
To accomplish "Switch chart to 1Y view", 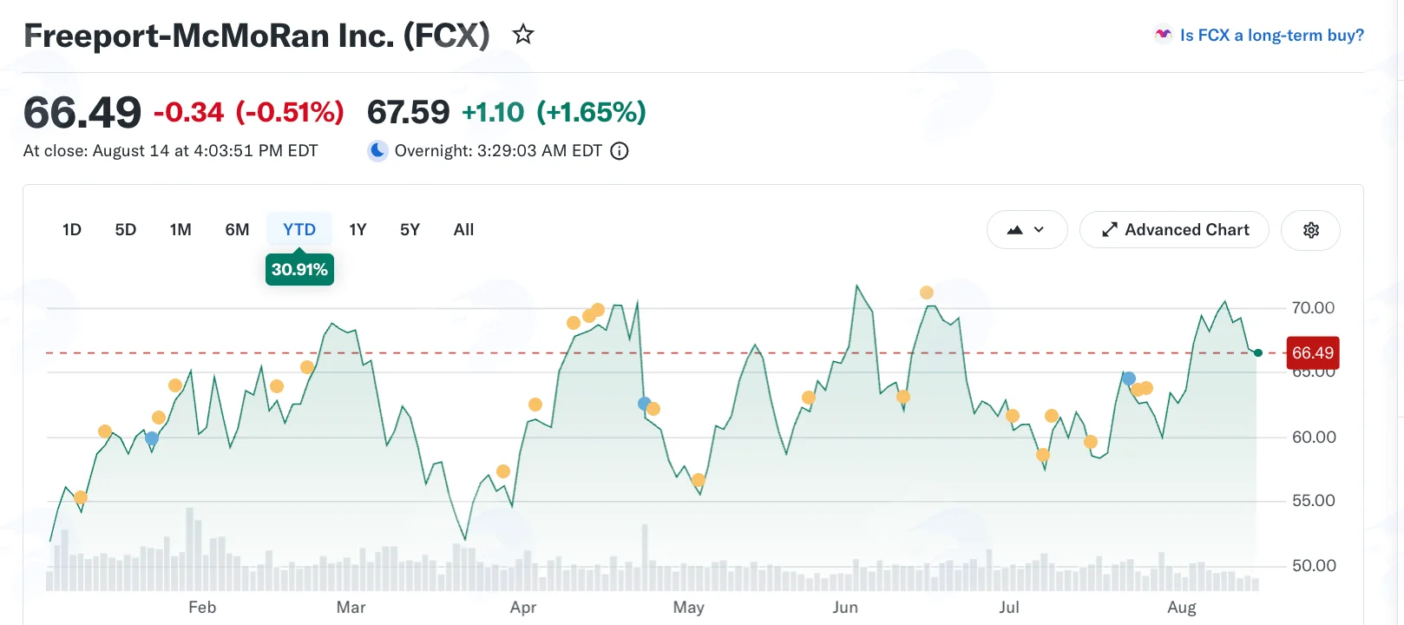I will pyautogui.click(x=358, y=230).
